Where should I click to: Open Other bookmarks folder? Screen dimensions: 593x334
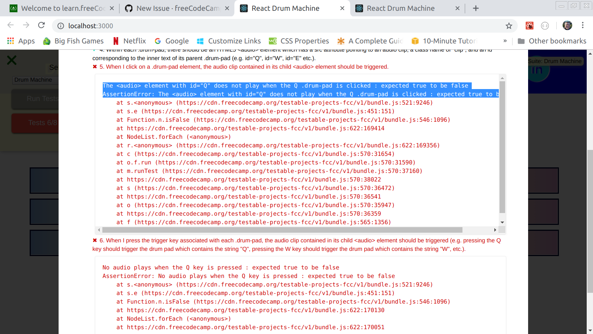tap(552, 41)
